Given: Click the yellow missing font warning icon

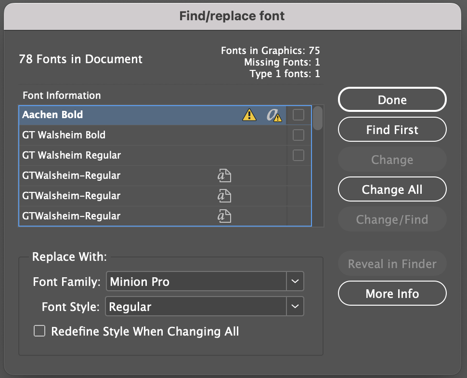Looking at the screenshot, I should click(249, 115).
